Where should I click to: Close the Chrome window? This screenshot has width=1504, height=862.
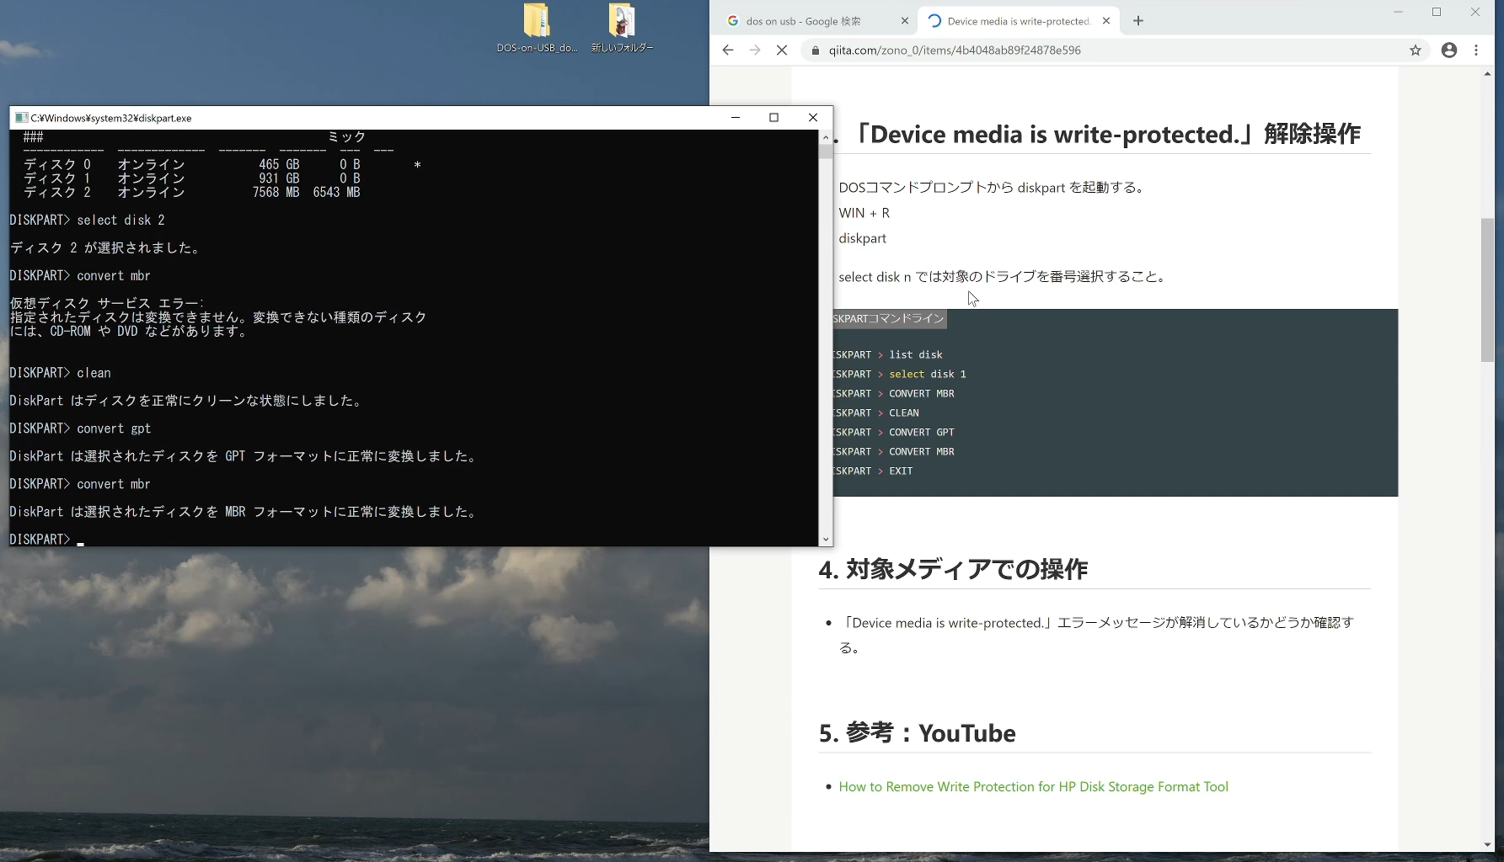click(x=1475, y=12)
